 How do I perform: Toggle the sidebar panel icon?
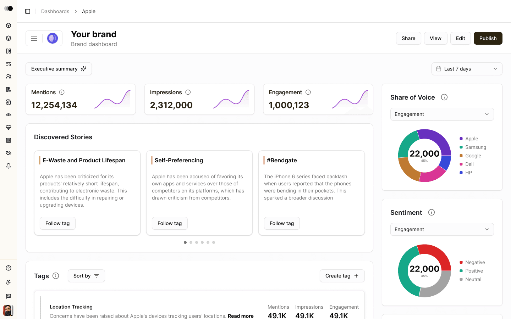pyautogui.click(x=28, y=11)
